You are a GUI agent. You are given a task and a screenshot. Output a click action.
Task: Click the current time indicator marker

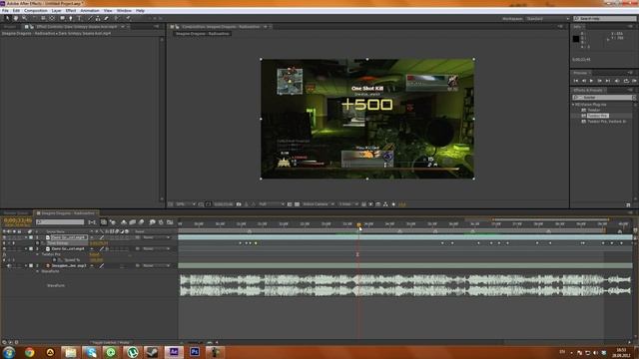(358, 224)
